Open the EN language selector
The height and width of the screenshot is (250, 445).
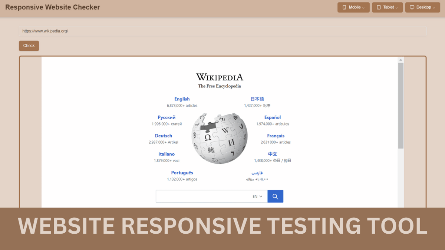(257, 196)
